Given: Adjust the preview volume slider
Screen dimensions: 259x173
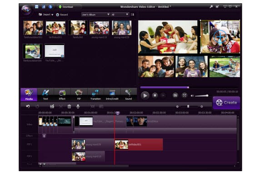Looking at the screenshot, I should coord(201,96).
